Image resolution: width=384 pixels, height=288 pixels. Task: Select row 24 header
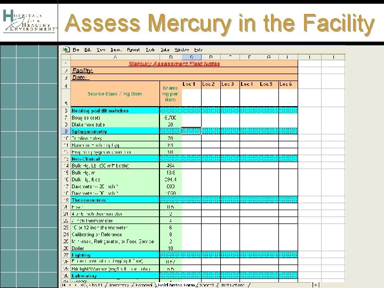pyautogui.click(x=66, y=234)
